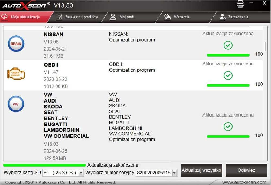
Task: Select the NISSAN title text
Action: pyautogui.click(x=53, y=34)
